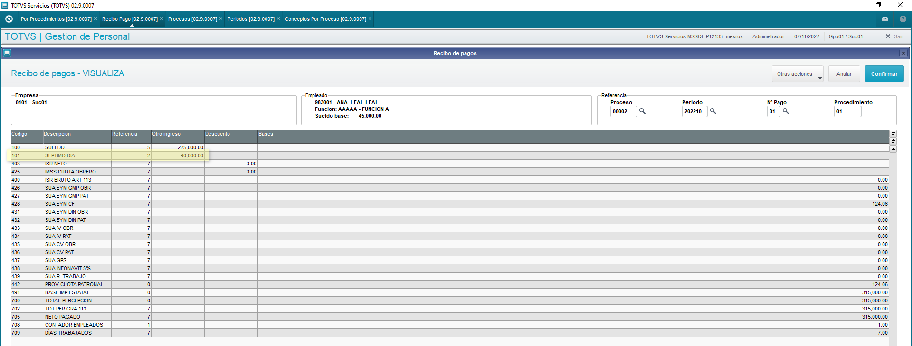The image size is (912, 346).
Task: Select the SUA EYM GMP OBR row
Action: 450,188
